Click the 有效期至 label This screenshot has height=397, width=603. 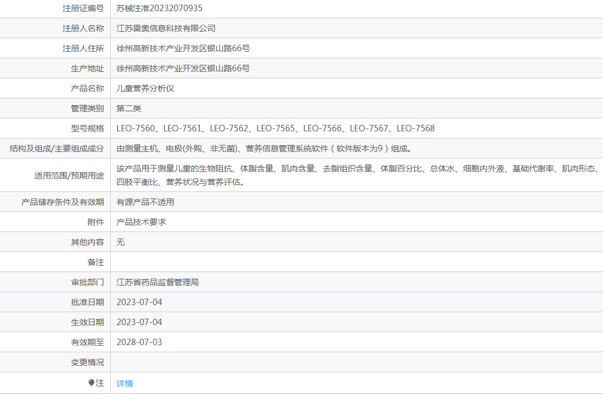coord(87,342)
